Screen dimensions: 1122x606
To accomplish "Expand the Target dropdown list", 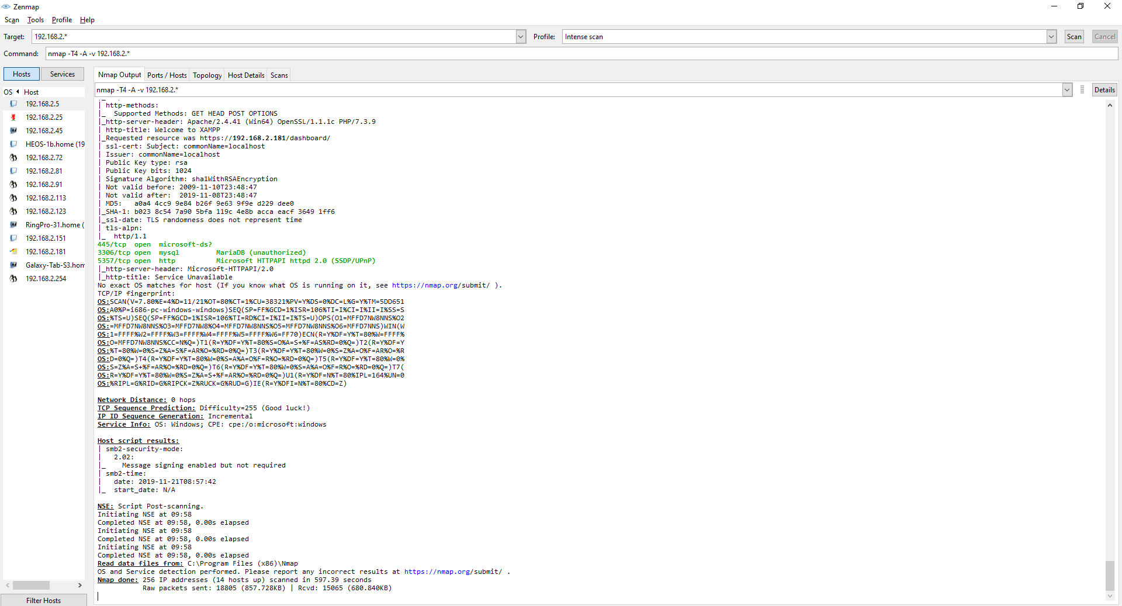I will tap(521, 37).
